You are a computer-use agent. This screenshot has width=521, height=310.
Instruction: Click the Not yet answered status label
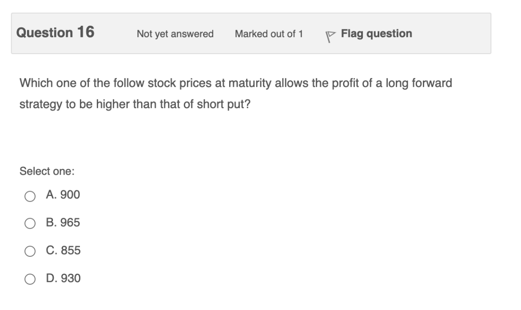tap(175, 33)
